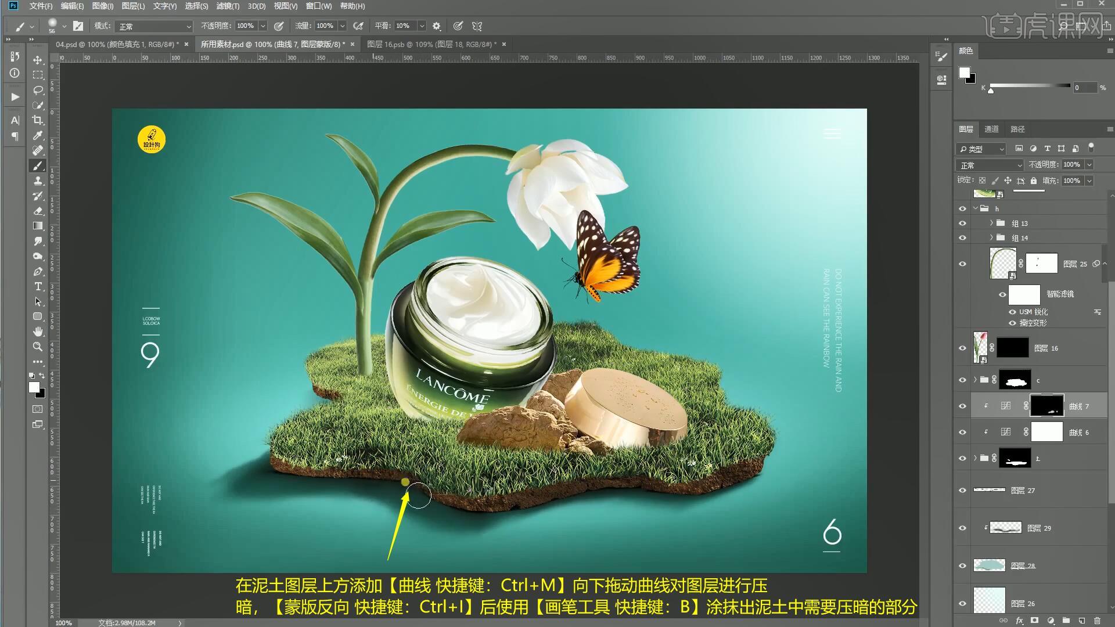Select the Rectangular Marquee tool

(x=38, y=75)
